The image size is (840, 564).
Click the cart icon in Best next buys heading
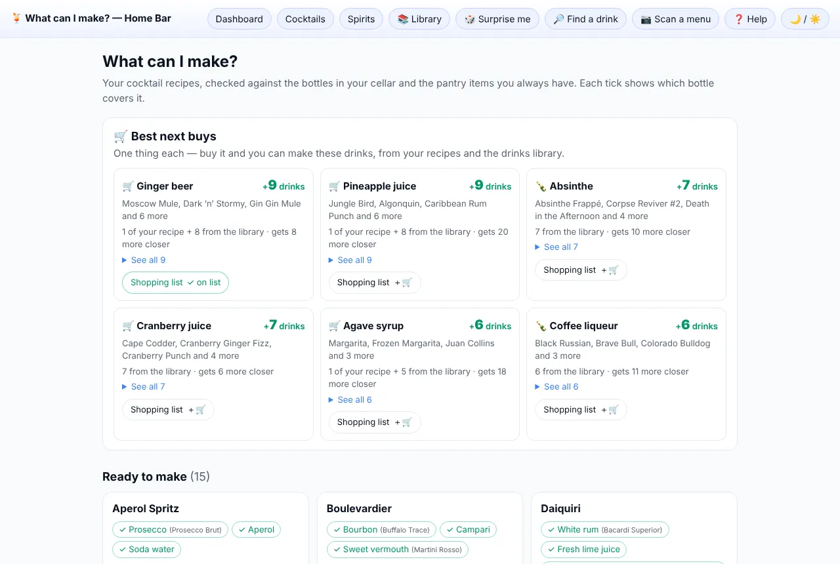point(120,136)
